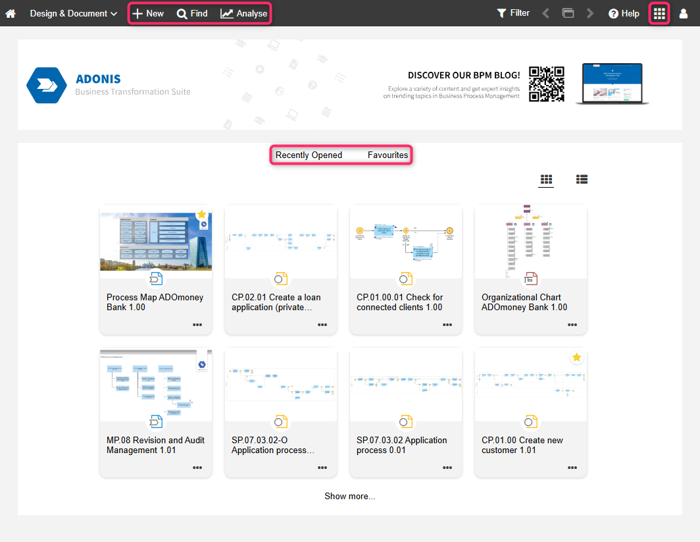Open the Help menu
700x542 pixels.
(x=622, y=13)
